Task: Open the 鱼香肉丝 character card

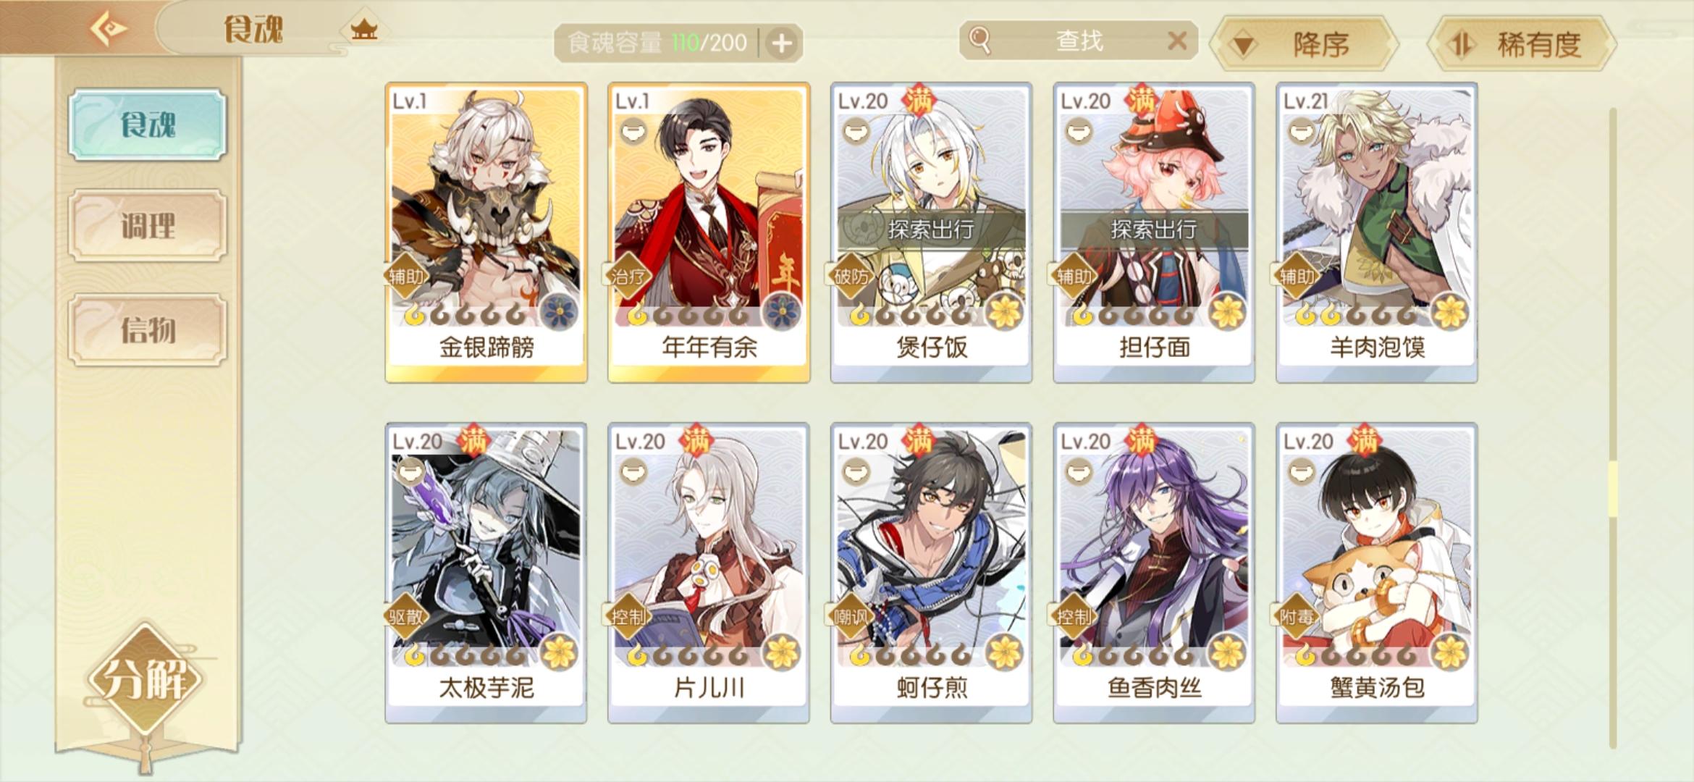Action: coord(1154,573)
